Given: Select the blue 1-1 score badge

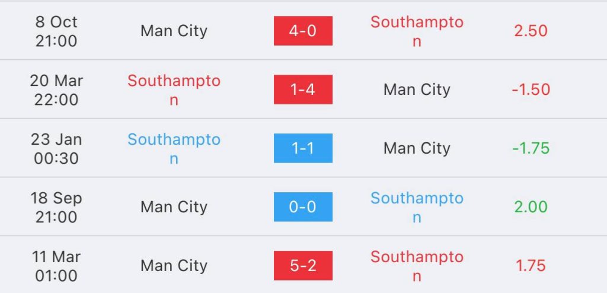Looking at the screenshot, I should [x=303, y=148].
